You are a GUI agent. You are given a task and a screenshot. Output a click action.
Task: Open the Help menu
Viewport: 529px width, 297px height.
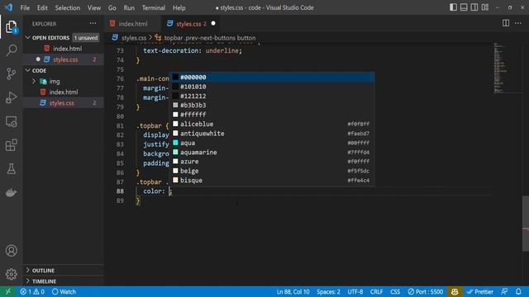click(179, 7)
